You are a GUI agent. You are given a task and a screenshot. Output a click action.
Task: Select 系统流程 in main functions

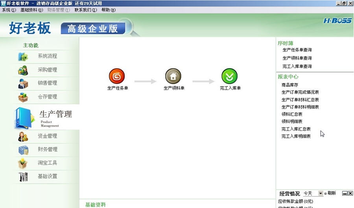coord(48,56)
